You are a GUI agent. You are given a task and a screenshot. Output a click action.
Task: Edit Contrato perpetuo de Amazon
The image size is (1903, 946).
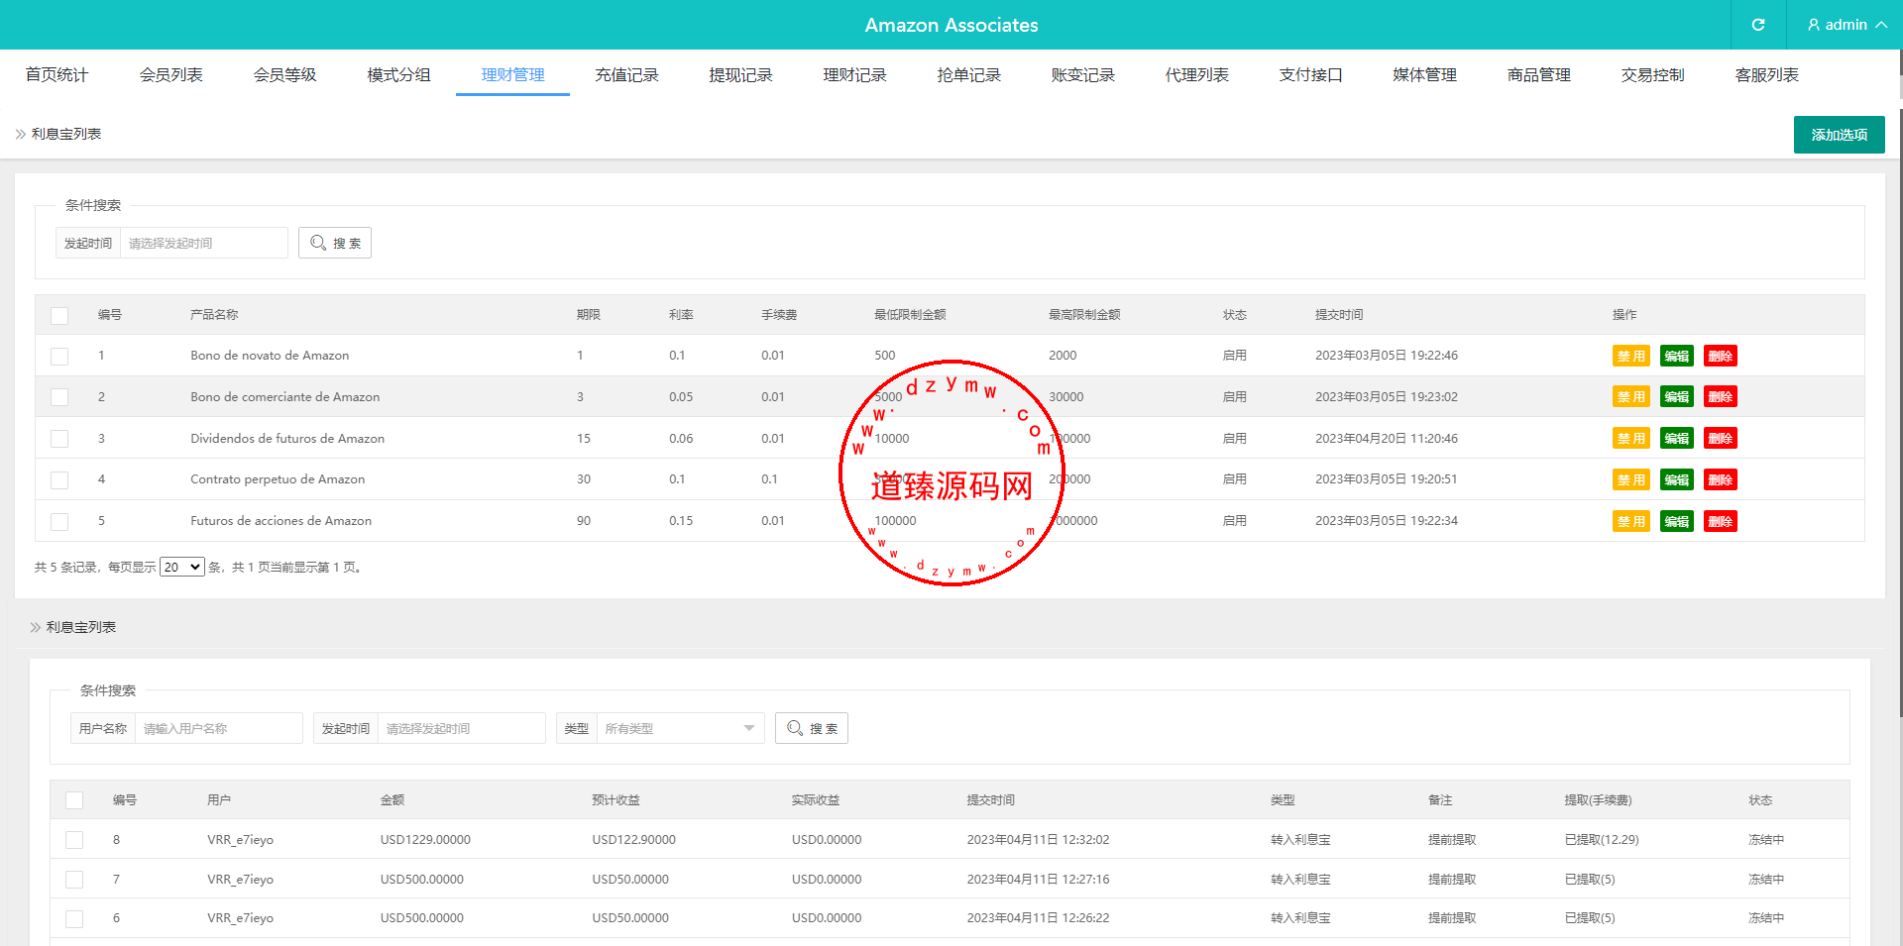[x=1676, y=480]
